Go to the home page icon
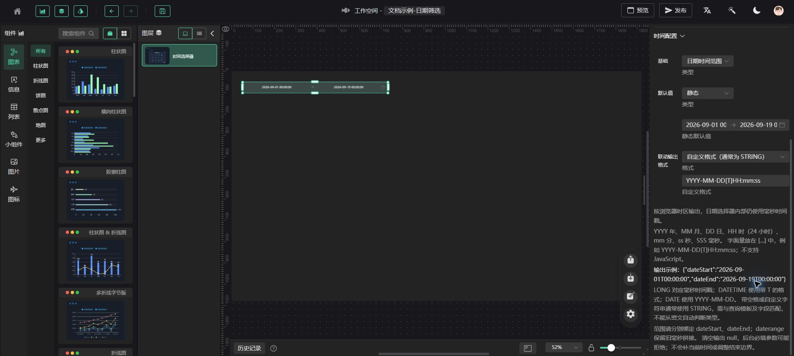Viewport: 794px width, 356px height. pos(17,11)
